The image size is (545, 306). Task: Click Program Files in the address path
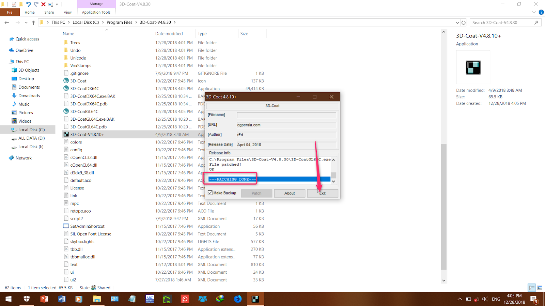click(x=119, y=22)
